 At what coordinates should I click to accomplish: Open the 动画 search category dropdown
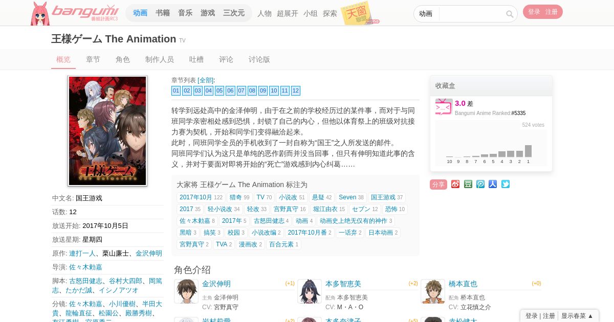426,14
